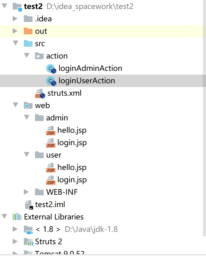206x256 pixels.
Task: Select the loginUserAction class icon
Action: pyautogui.click(x=51, y=81)
